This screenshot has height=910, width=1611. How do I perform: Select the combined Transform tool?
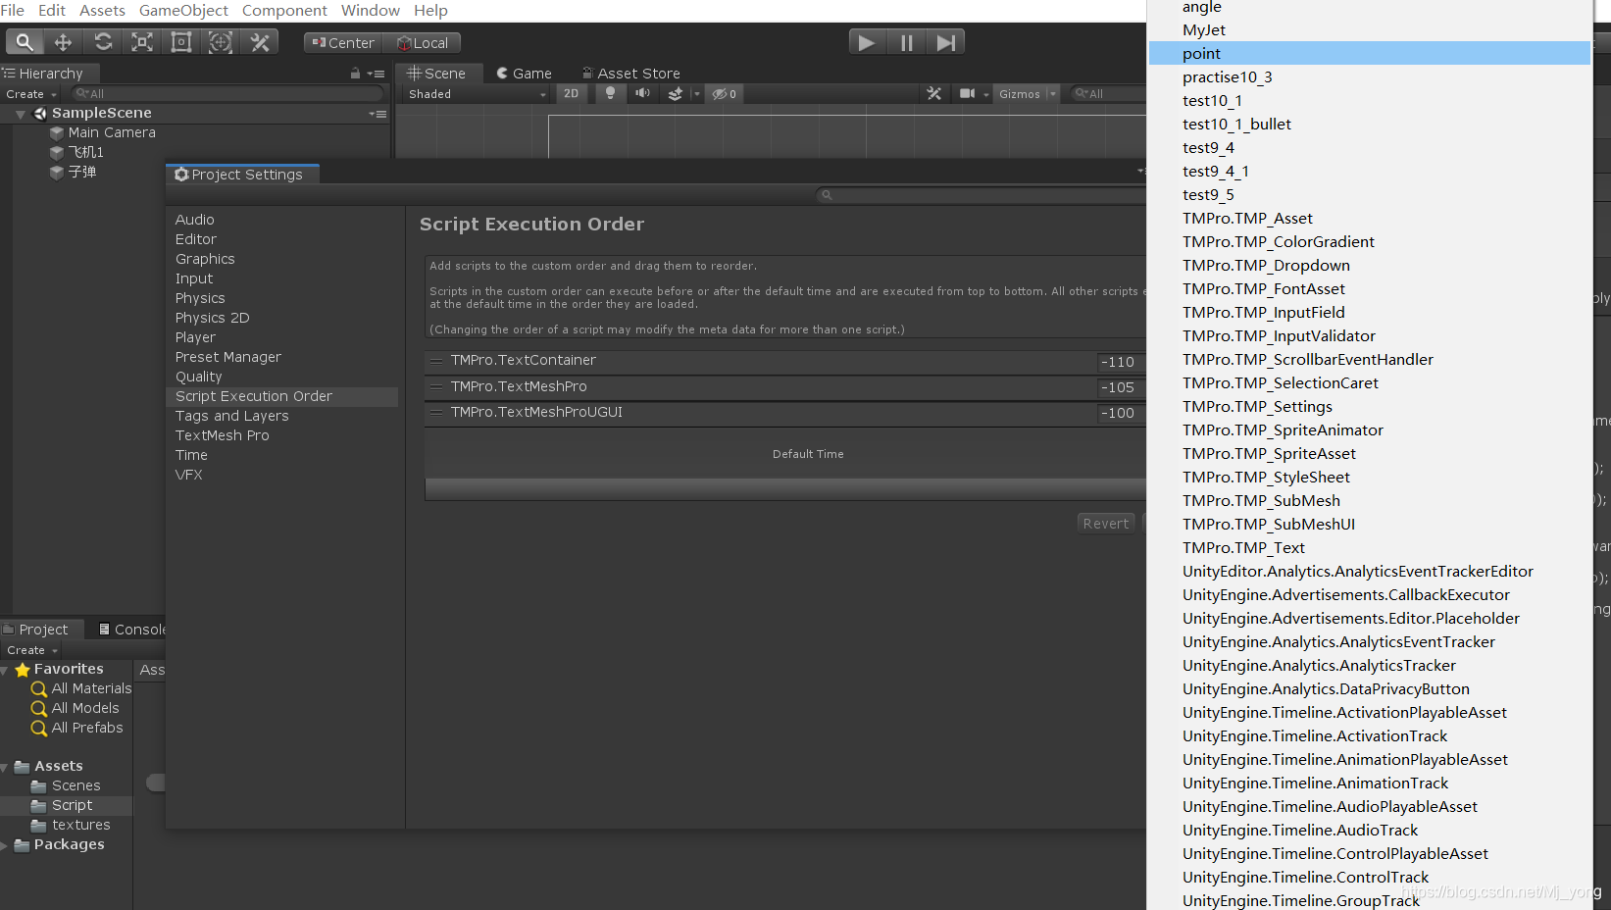click(221, 42)
